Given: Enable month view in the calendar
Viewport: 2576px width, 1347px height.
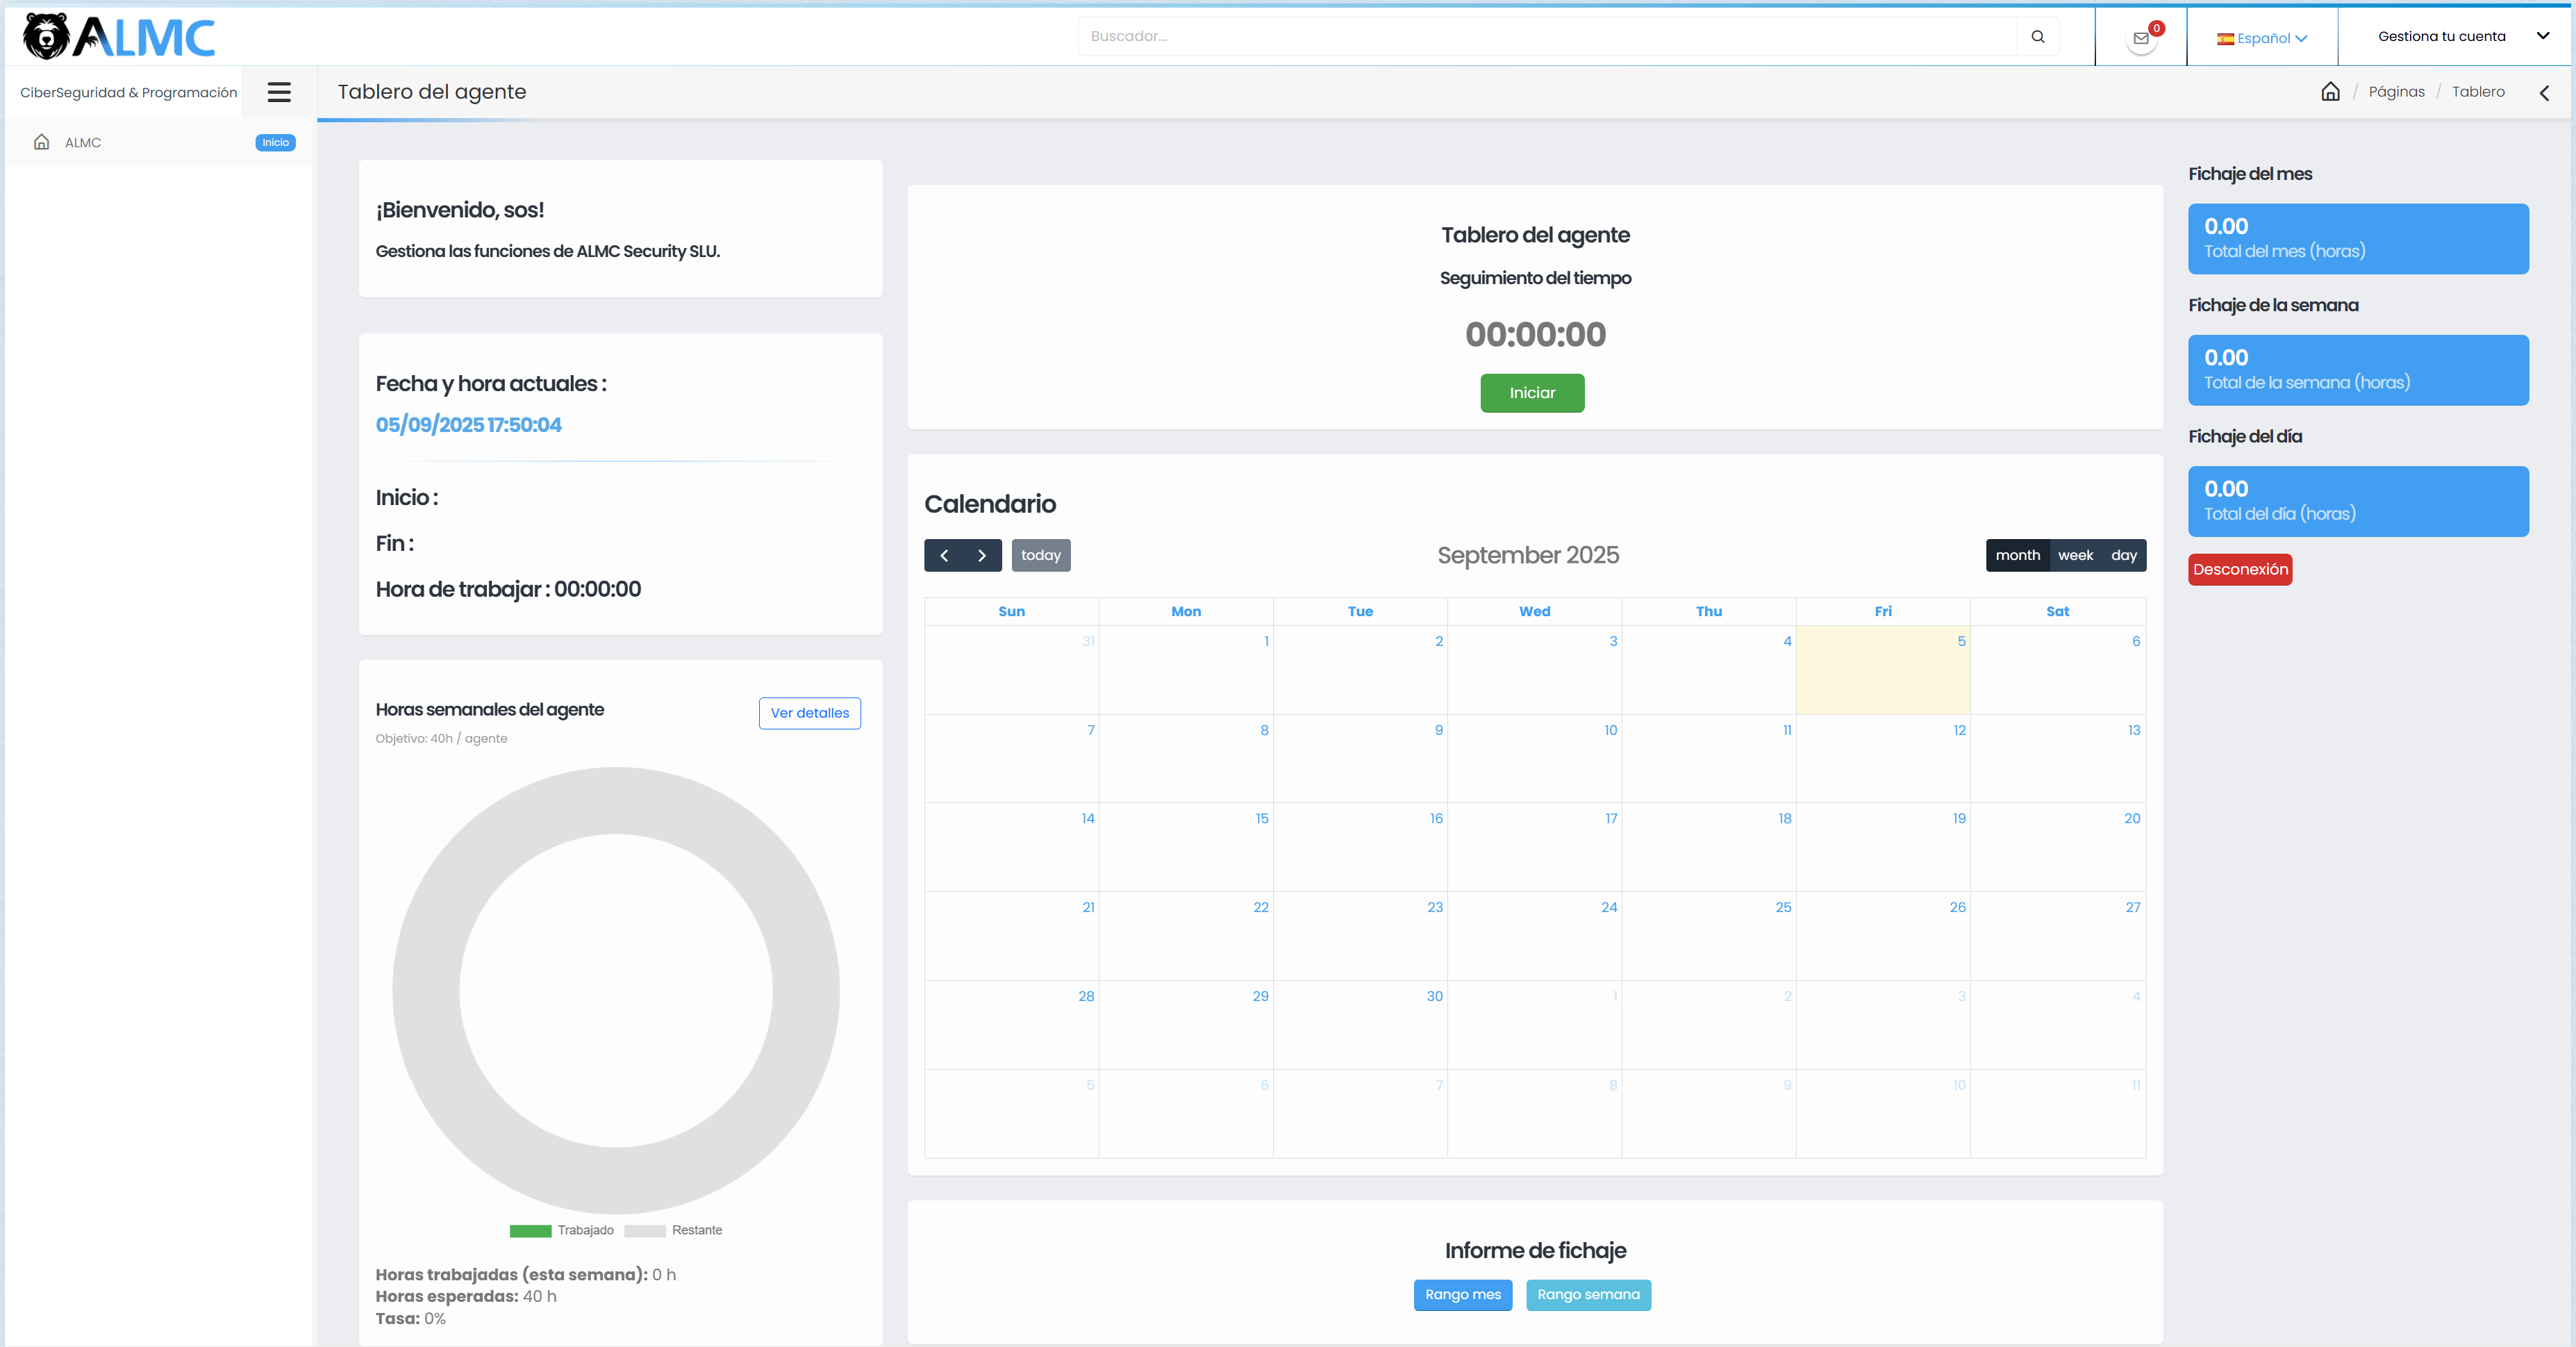Looking at the screenshot, I should (x=2018, y=555).
